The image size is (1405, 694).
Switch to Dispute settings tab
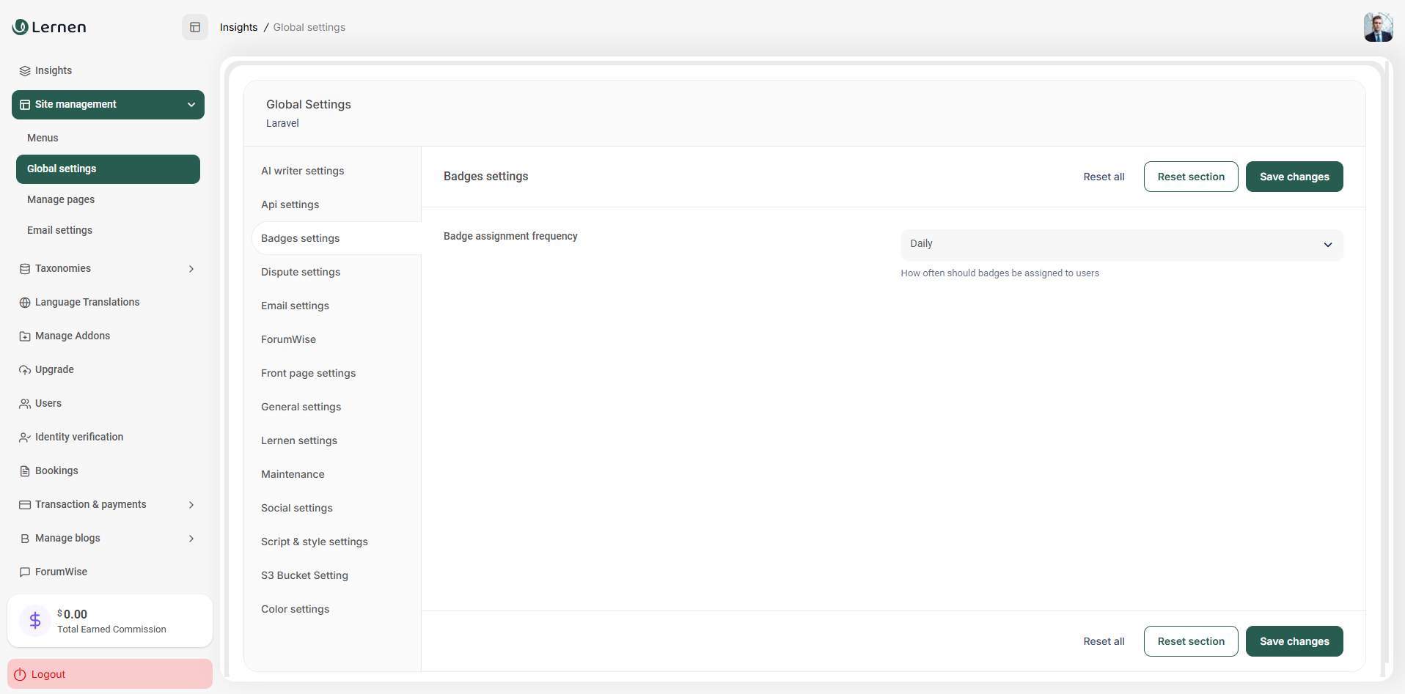pos(301,272)
